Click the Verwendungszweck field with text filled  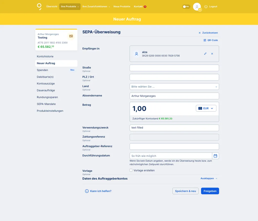tap(174, 128)
